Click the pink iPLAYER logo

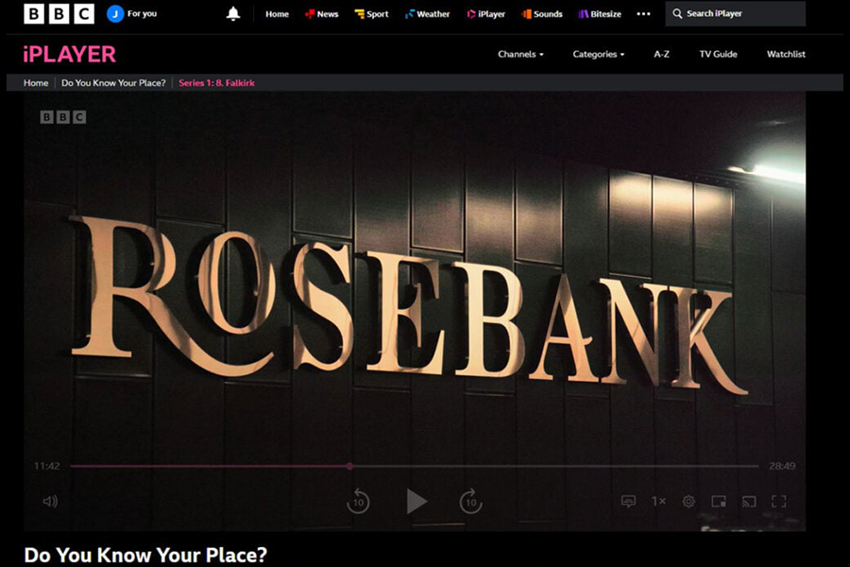tap(69, 54)
